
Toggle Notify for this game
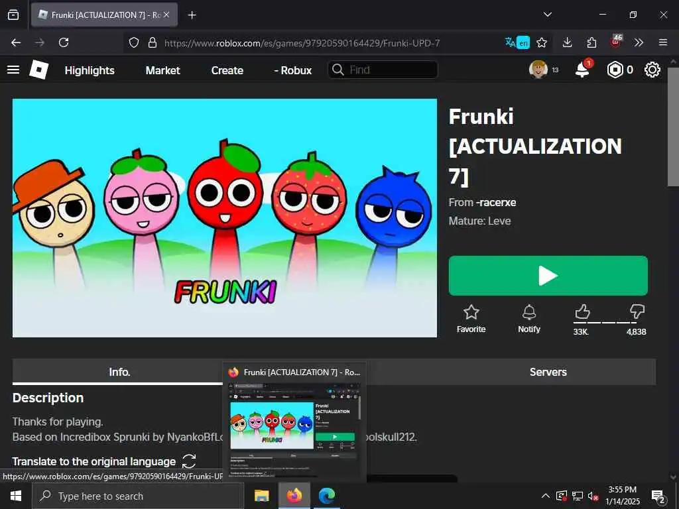tap(529, 319)
